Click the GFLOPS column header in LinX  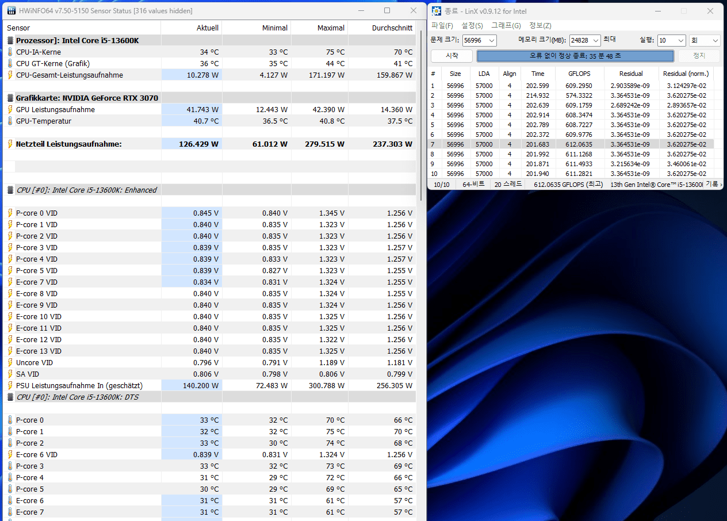[x=579, y=74]
